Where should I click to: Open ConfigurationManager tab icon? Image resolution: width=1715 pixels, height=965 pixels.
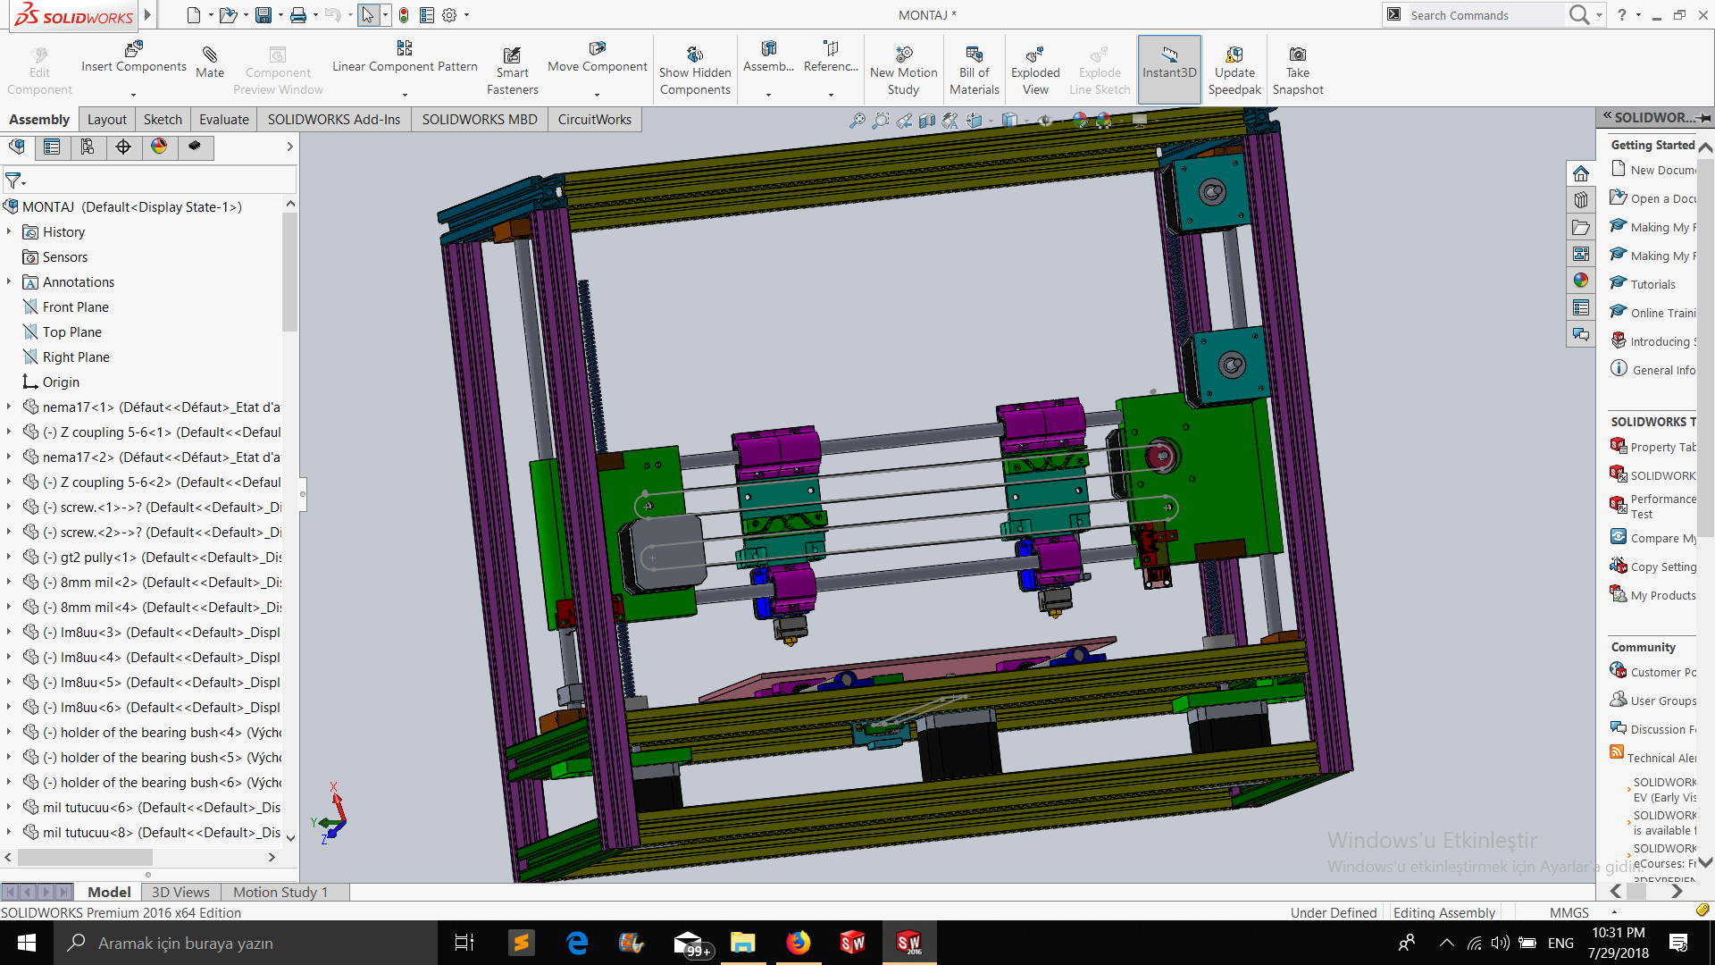(x=88, y=147)
